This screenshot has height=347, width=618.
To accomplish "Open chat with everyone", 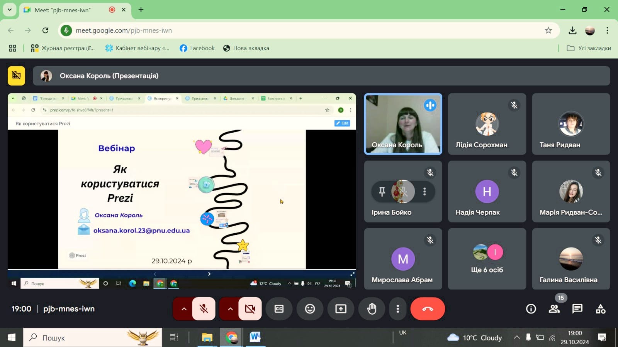I will click(x=577, y=309).
